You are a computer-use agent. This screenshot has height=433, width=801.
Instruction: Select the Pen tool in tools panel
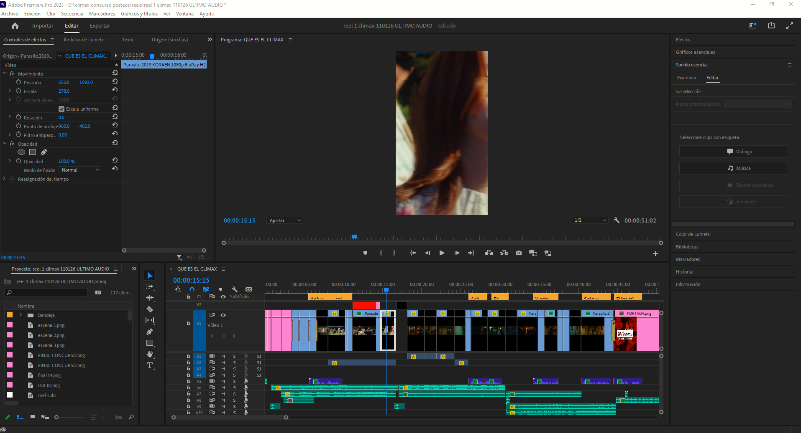pyautogui.click(x=150, y=332)
